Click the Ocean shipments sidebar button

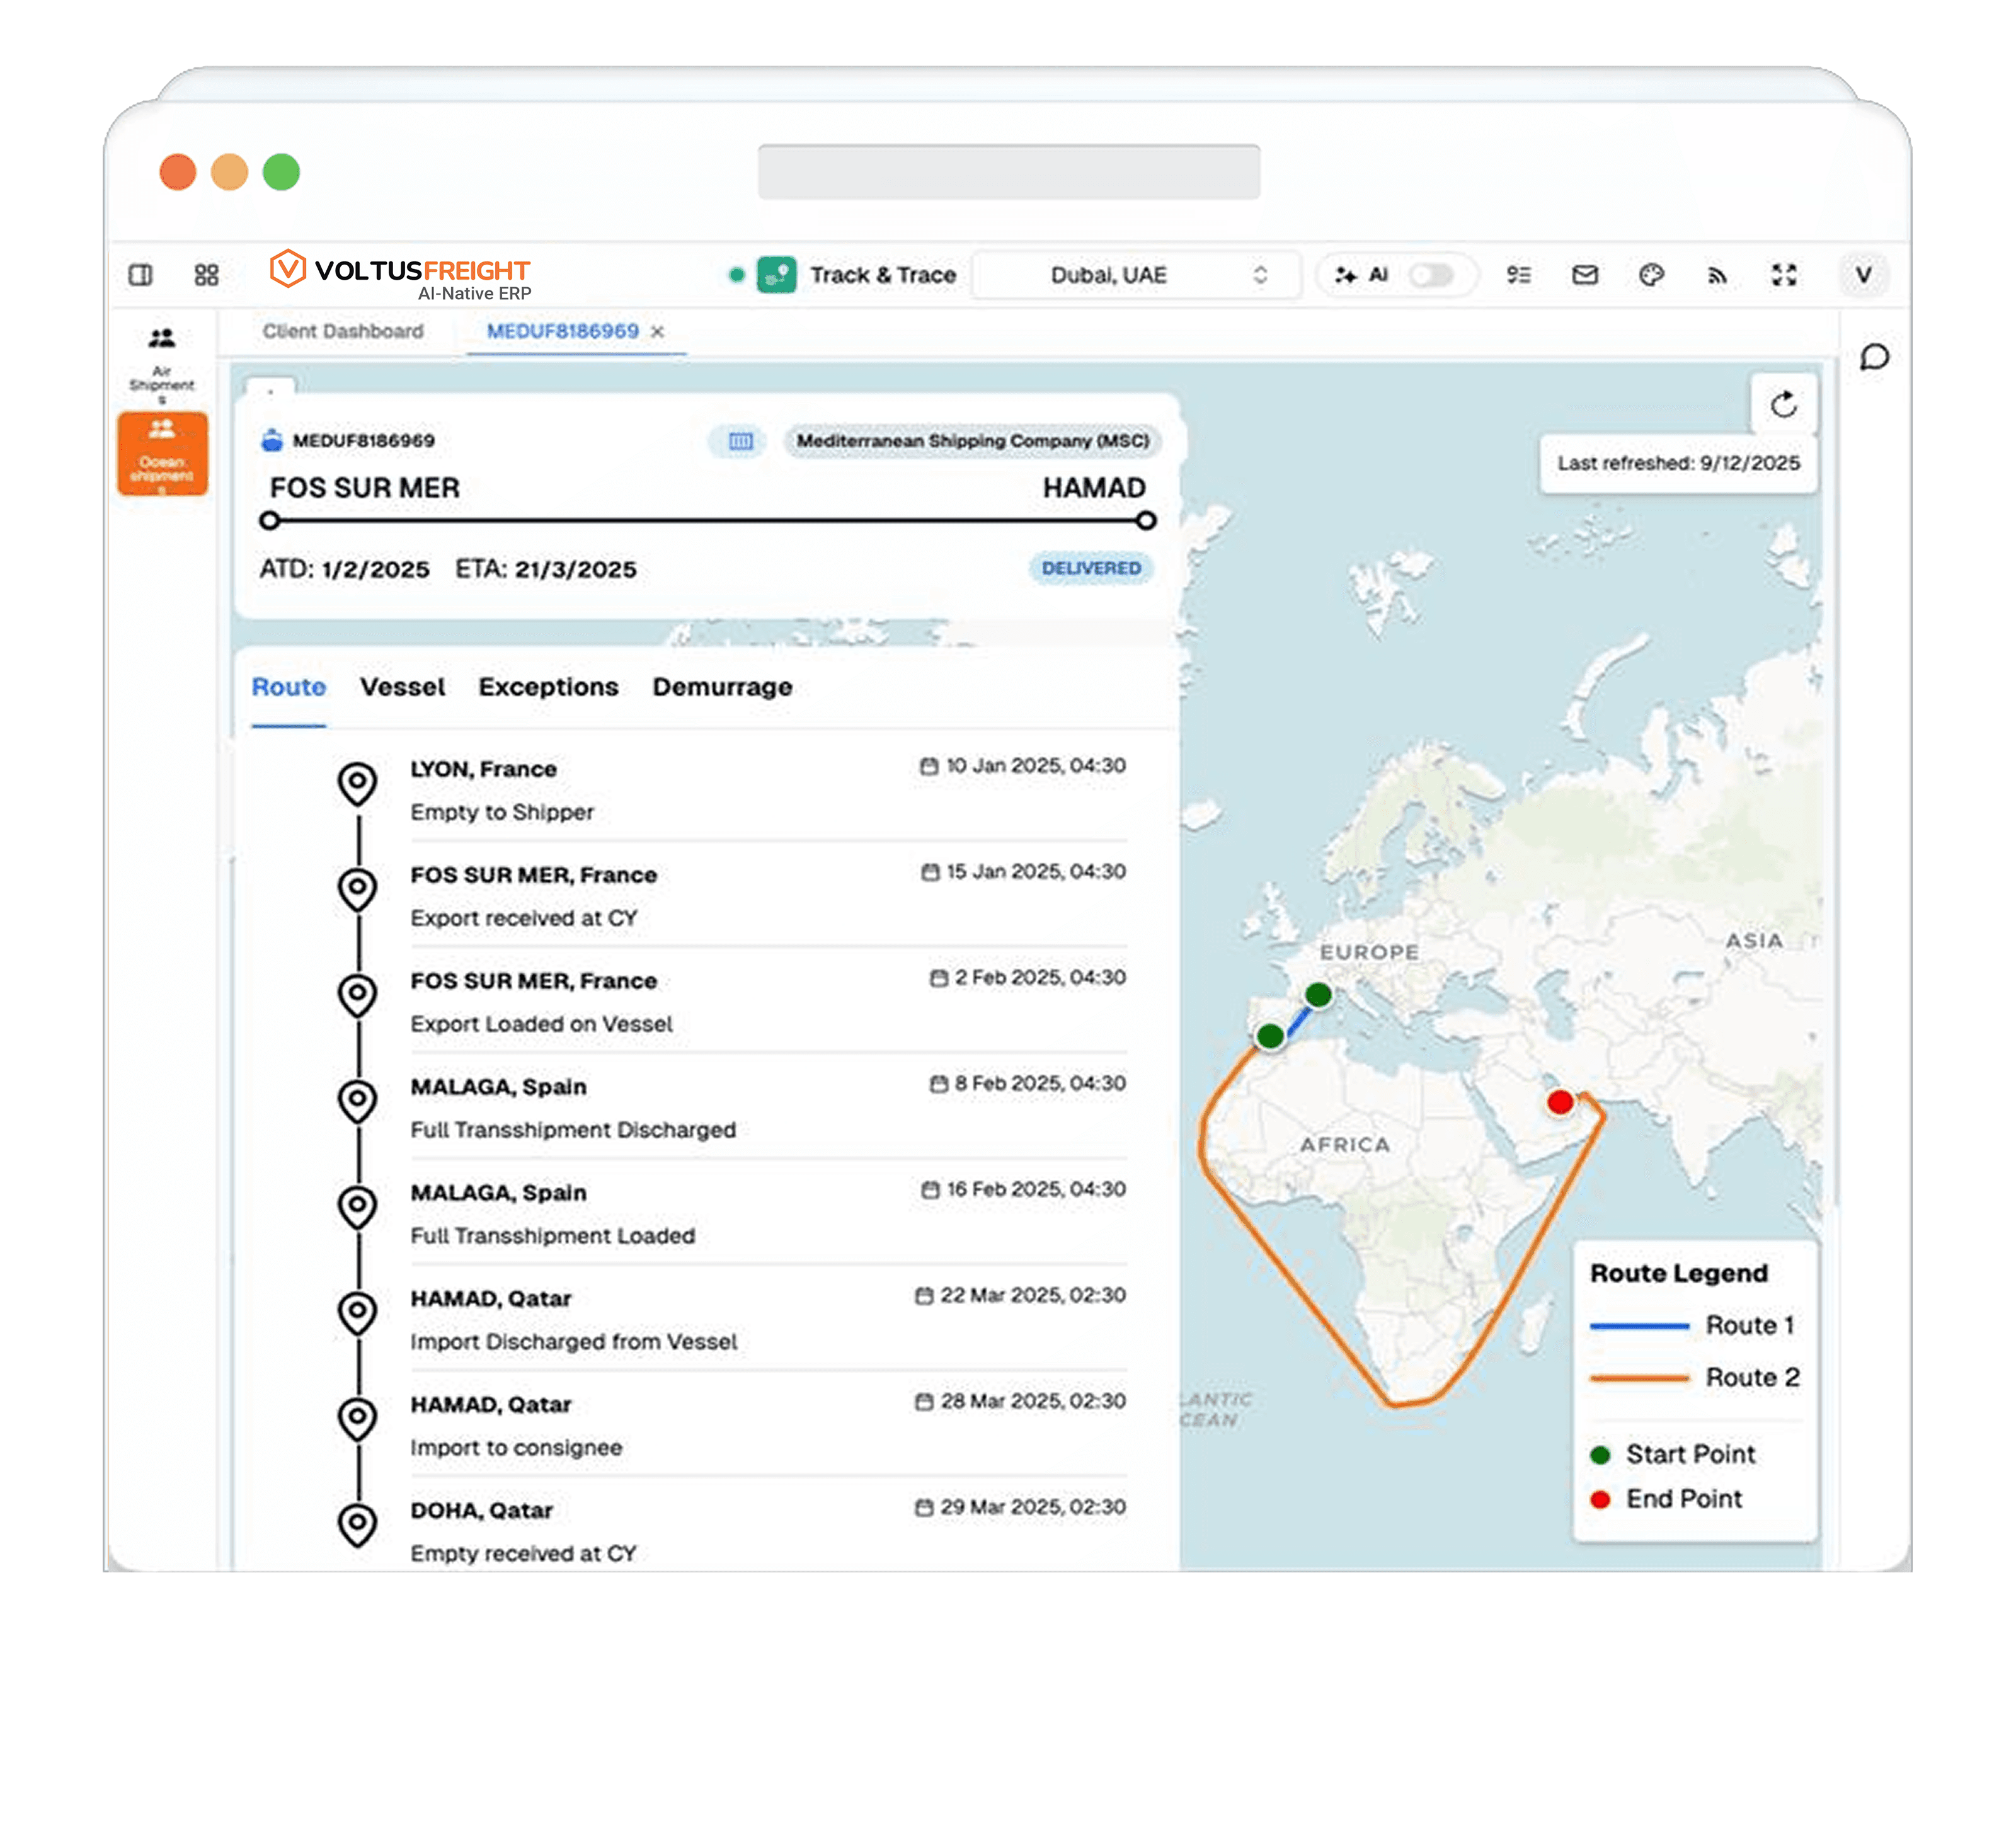pyautogui.click(x=162, y=453)
